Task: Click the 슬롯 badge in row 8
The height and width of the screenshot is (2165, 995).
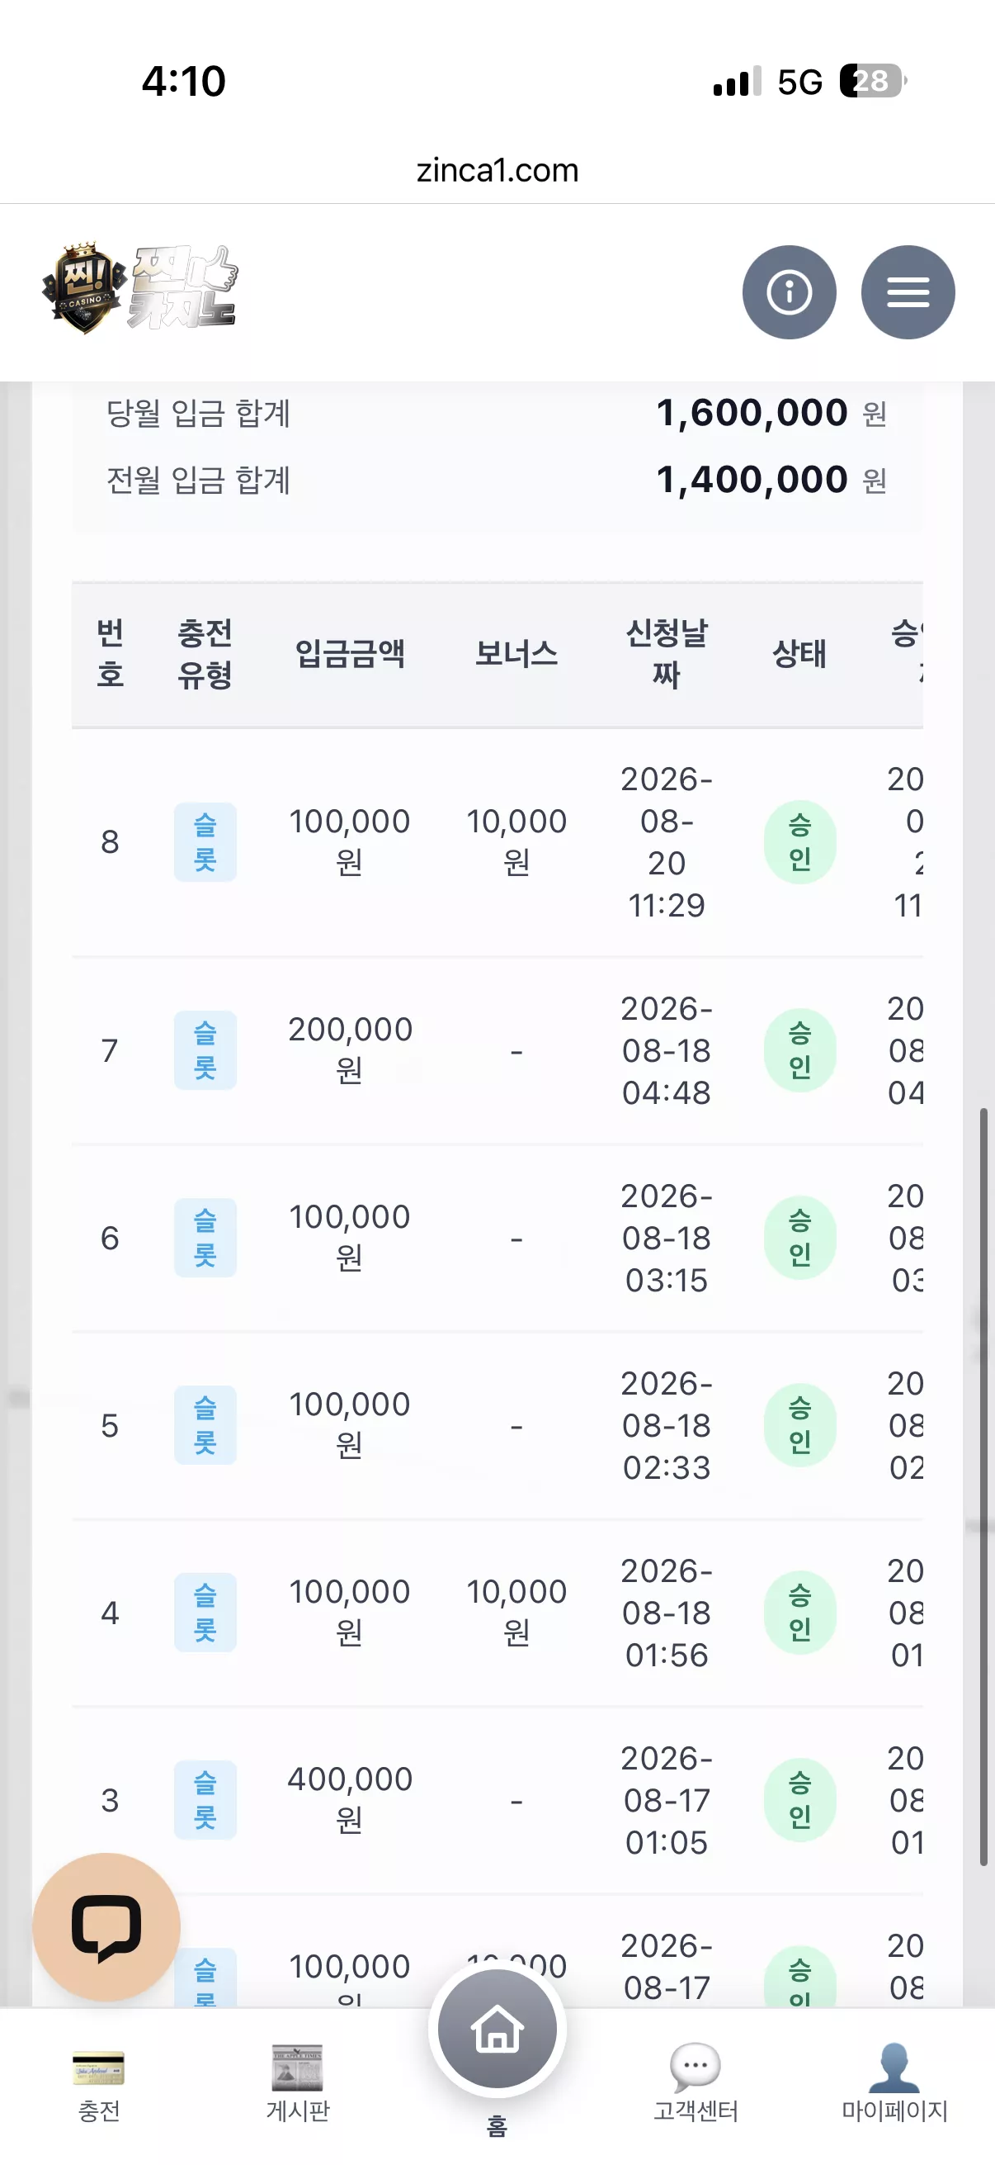Action: [205, 842]
